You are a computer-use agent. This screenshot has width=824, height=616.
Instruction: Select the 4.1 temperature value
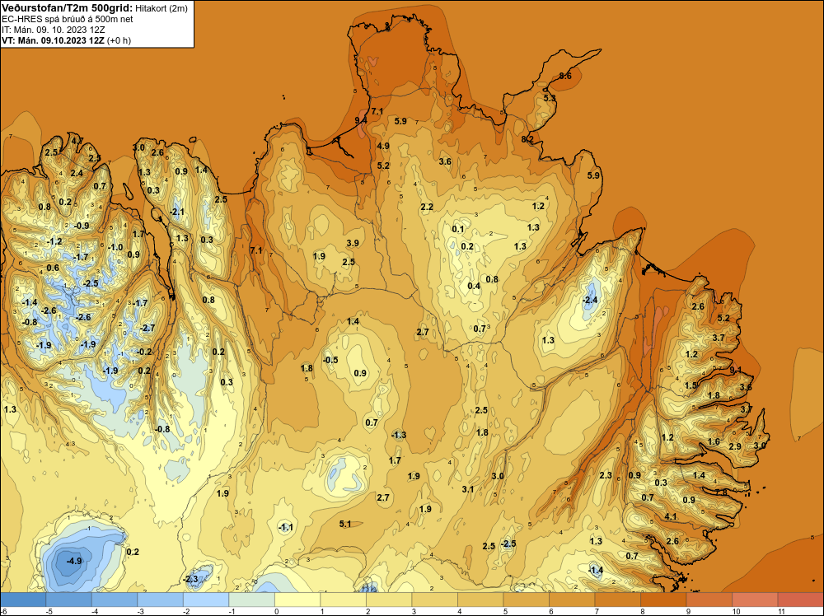[x=671, y=516]
